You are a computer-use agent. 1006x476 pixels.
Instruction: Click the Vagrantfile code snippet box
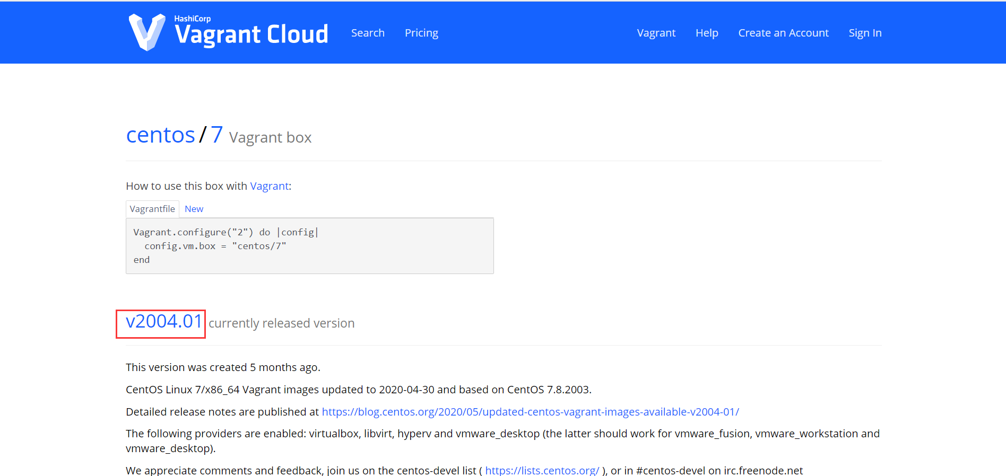(310, 246)
